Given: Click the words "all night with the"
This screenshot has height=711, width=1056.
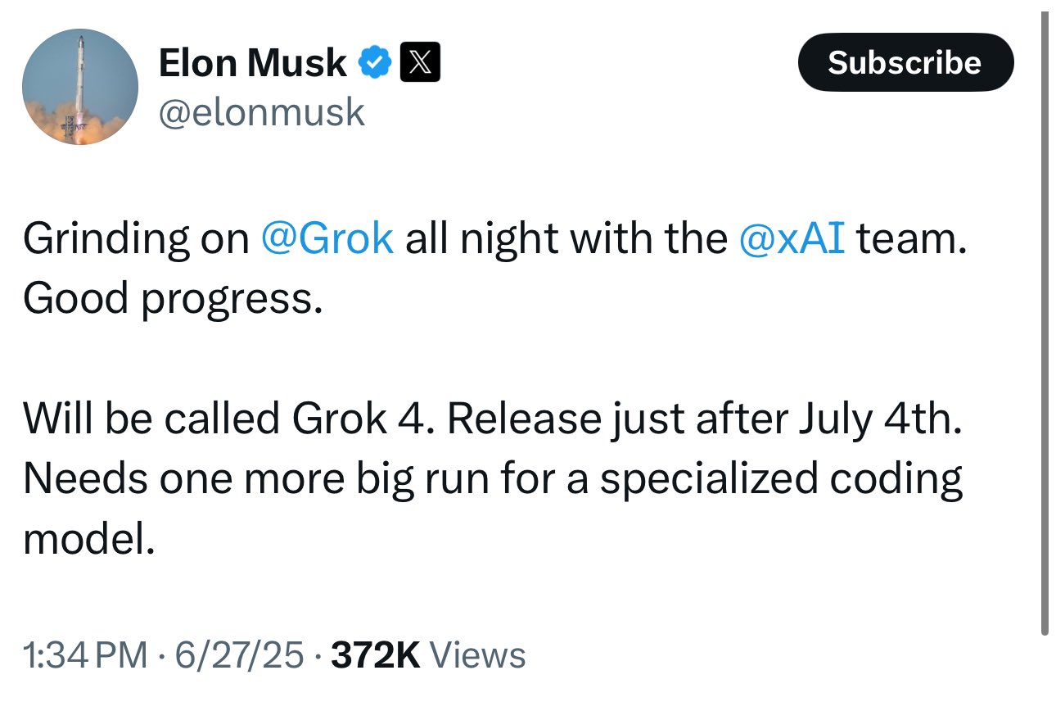Looking at the screenshot, I should pos(566,238).
